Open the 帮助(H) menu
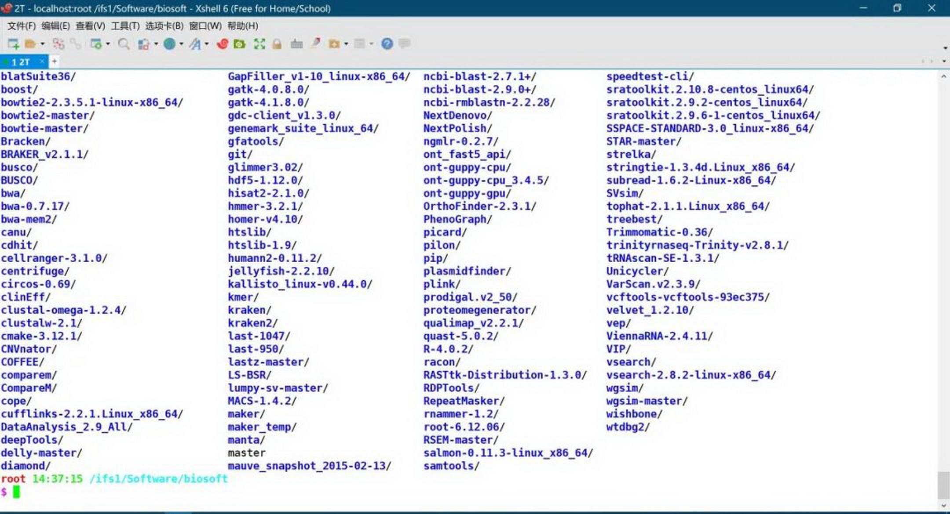Image resolution: width=950 pixels, height=514 pixels. [x=243, y=26]
